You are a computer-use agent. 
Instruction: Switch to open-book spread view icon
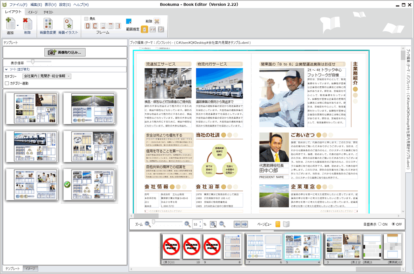tap(286, 224)
